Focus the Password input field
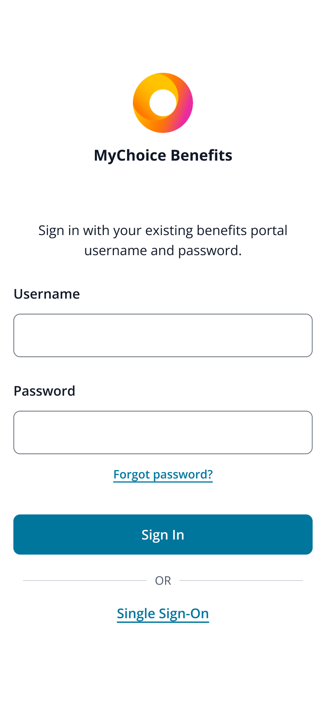The width and height of the screenshot is (326, 706). coord(163,432)
